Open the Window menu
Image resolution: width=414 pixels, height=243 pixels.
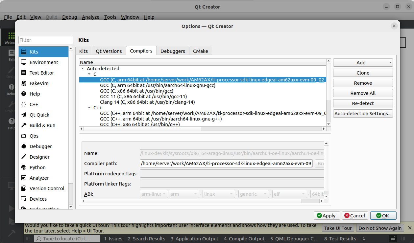[130, 17]
